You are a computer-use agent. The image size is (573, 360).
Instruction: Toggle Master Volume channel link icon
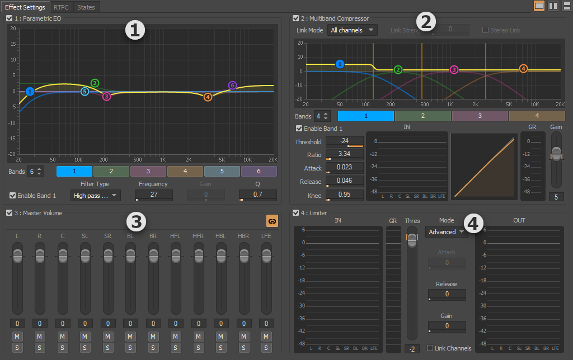[x=272, y=221]
